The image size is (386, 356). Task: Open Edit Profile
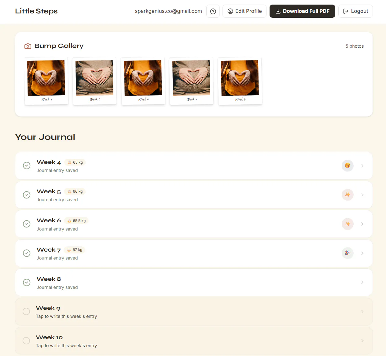tap(244, 11)
